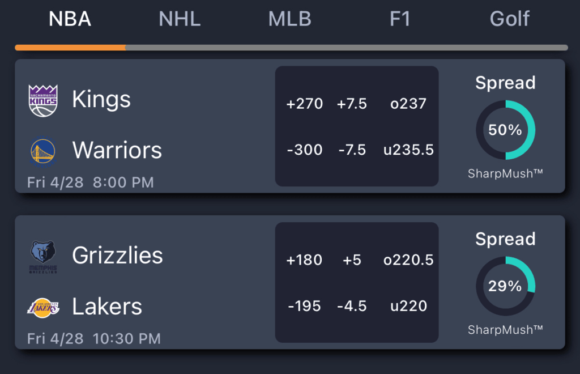The image size is (580, 374).
Task: Click the 50% SharpMush spread ring
Action: pos(505,129)
